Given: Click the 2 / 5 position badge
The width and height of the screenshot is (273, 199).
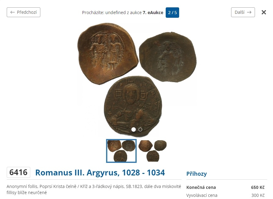Looking at the screenshot, I should tap(172, 13).
